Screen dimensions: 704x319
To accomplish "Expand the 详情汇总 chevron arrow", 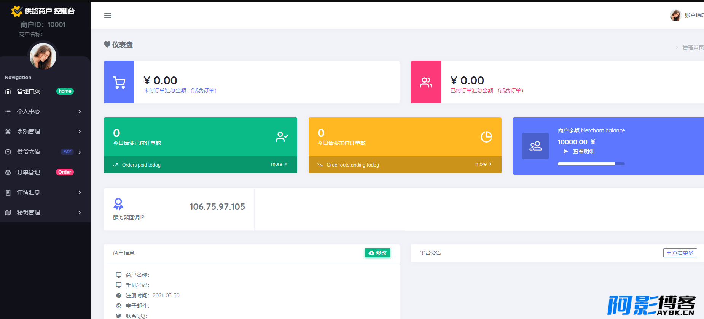I will pyautogui.click(x=80, y=192).
